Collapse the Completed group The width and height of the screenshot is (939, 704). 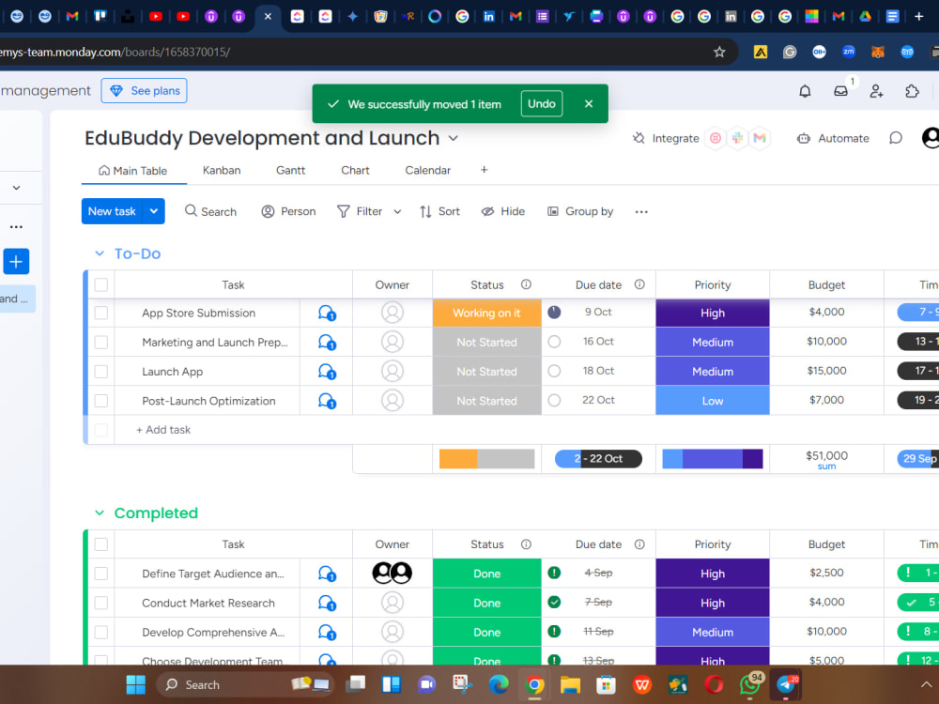tap(100, 513)
